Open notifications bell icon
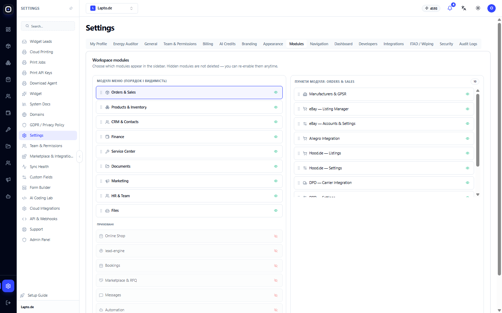This screenshot has height=313, width=502. [450, 8]
